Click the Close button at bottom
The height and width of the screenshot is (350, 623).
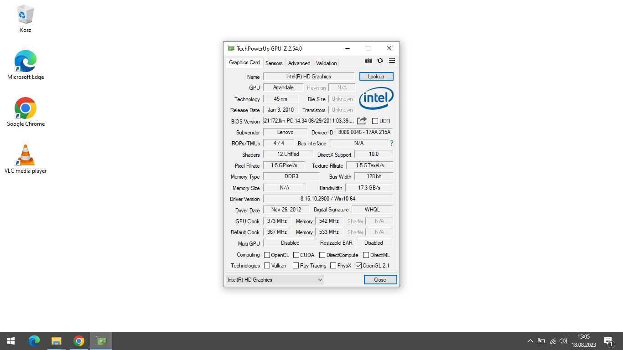(x=380, y=280)
